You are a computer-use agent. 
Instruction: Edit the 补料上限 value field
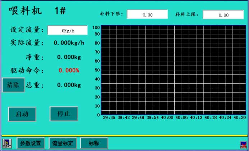pos(223,15)
